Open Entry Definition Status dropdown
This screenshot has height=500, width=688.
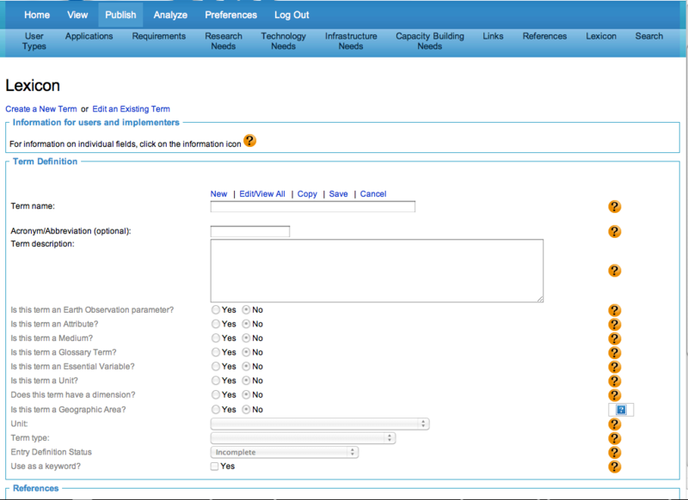(x=284, y=452)
